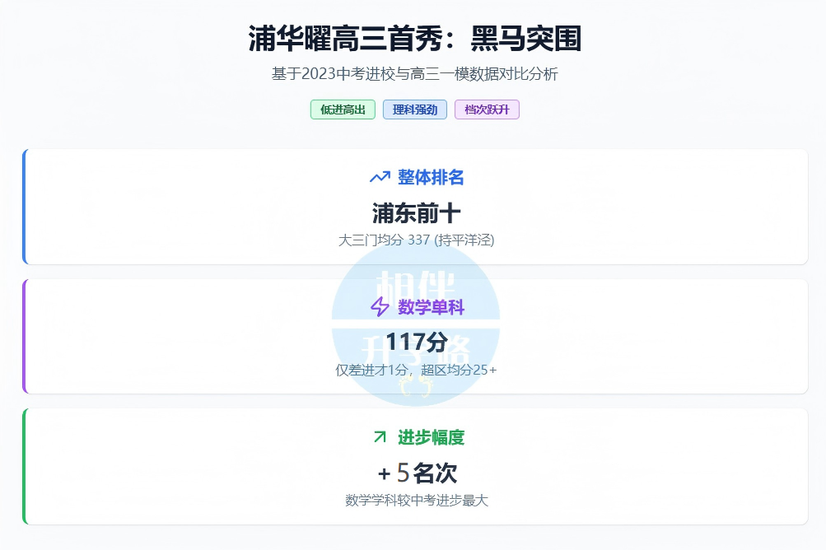Click the purple accent bar on 数学单科 card

pyautogui.click(x=25, y=336)
